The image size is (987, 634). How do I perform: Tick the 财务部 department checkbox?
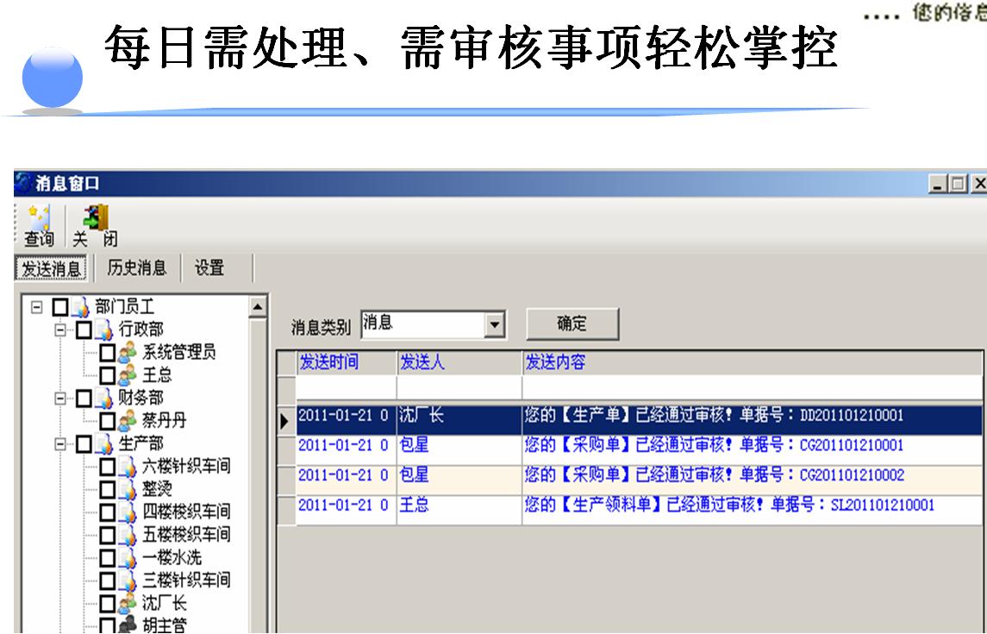coord(84,399)
